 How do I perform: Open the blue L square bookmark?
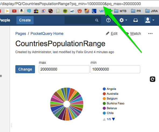(94, 11)
